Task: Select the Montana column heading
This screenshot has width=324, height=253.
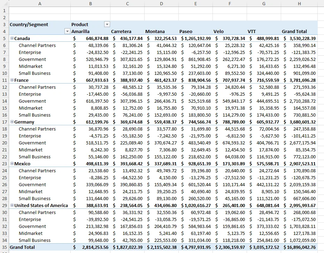Action: pos(161,31)
